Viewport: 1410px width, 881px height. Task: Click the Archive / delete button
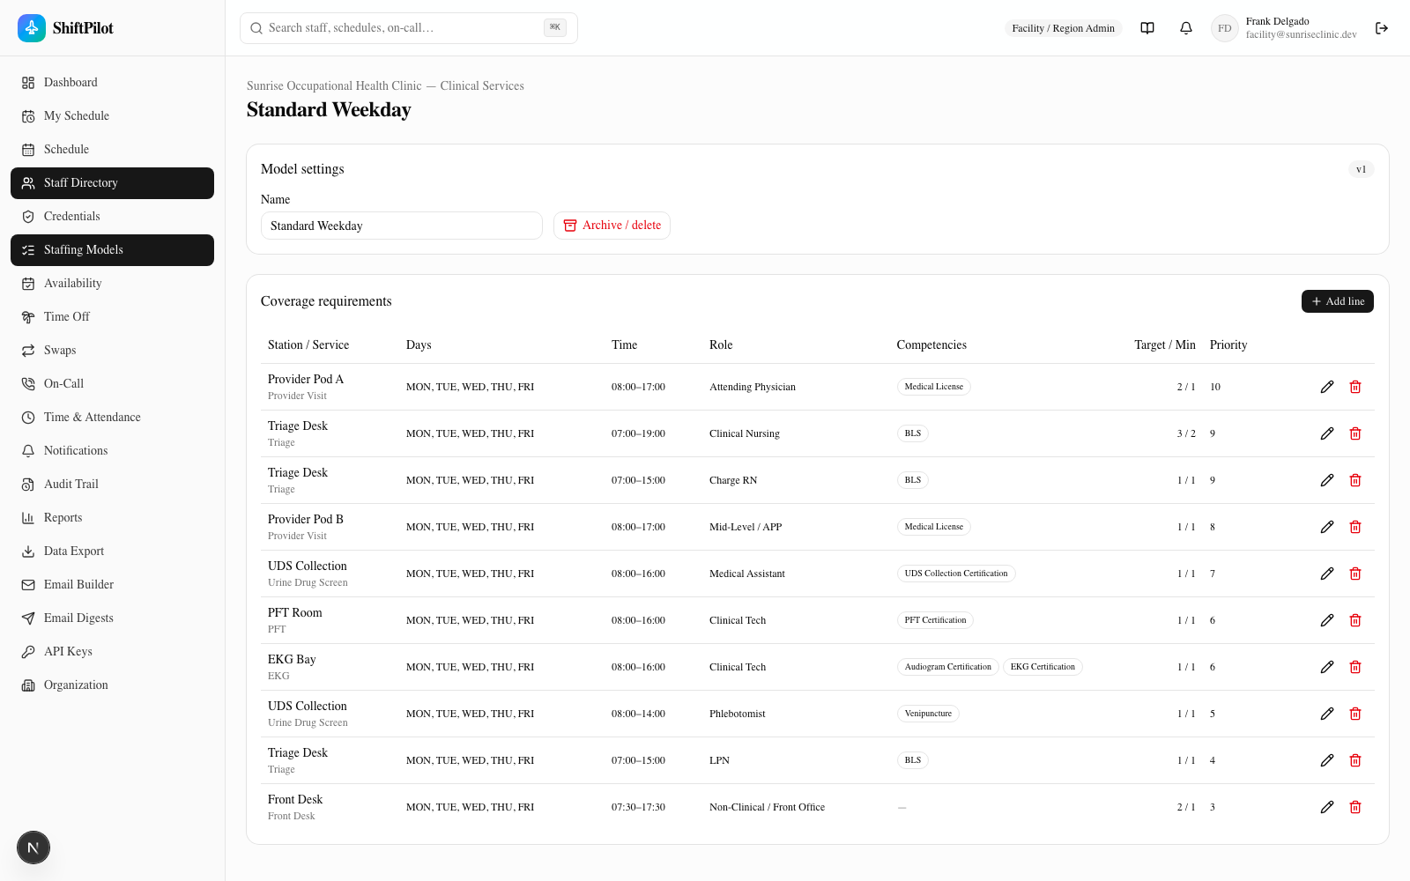pyautogui.click(x=612, y=226)
